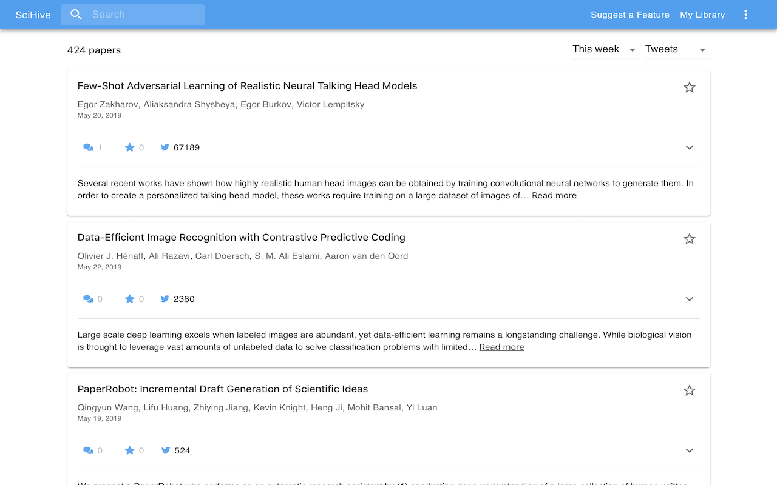Click Read more on Few-Shot Adversarial abstract
The image size is (777, 485).
tap(554, 195)
